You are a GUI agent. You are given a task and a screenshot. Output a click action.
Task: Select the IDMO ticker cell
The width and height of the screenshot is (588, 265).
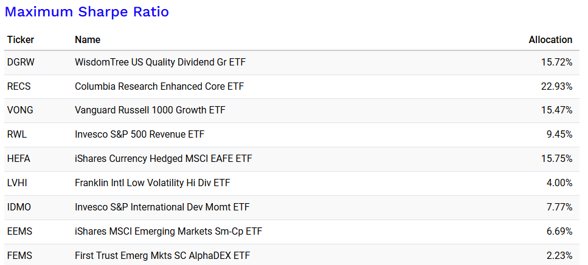[19, 207]
